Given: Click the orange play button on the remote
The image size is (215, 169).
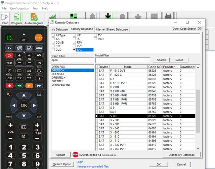Looking at the screenshot, I should (29, 86).
